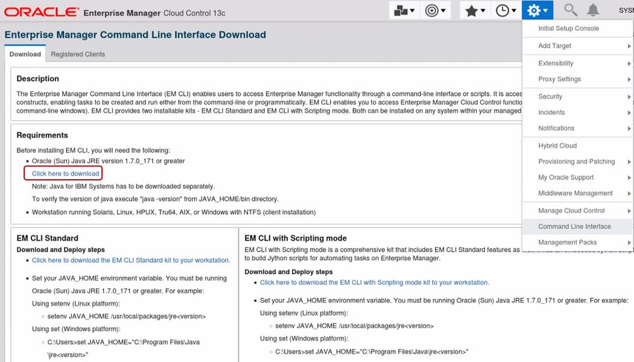Select the Command Line Interface menu entry
This screenshot has width=634, height=362.
tap(577, 226)
